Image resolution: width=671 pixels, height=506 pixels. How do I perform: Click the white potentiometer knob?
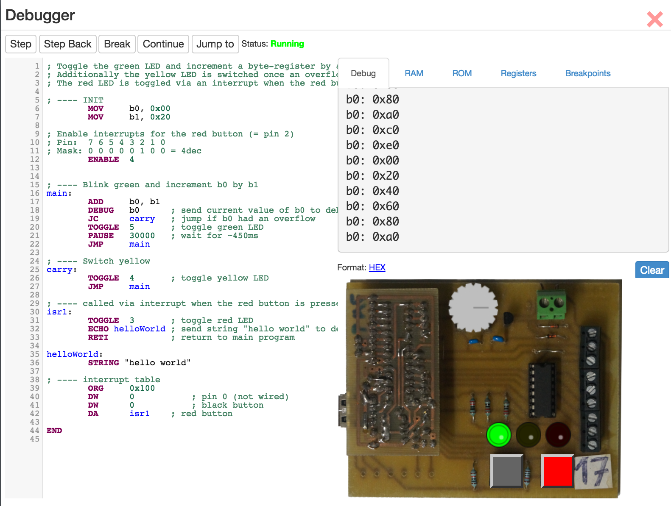[x=473, y=307]
